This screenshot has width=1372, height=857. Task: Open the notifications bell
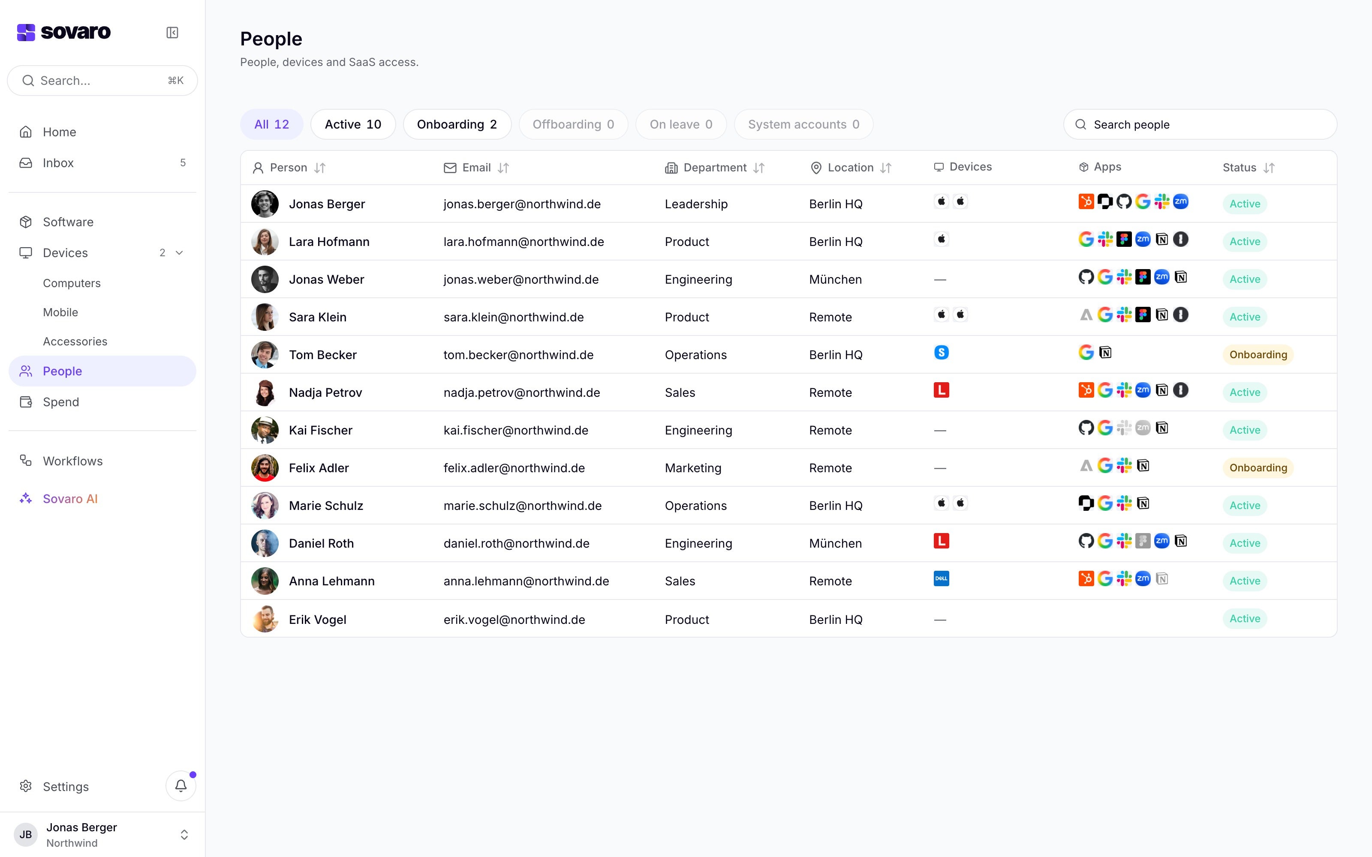point(181,785)
